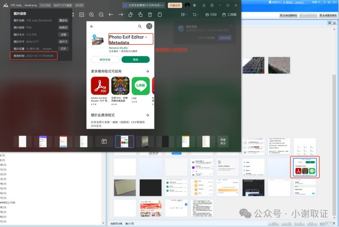This screenshot has height=227, width=339.
Task: Select the AME[C] (150) tree item
Action: (x=8, y=203)
